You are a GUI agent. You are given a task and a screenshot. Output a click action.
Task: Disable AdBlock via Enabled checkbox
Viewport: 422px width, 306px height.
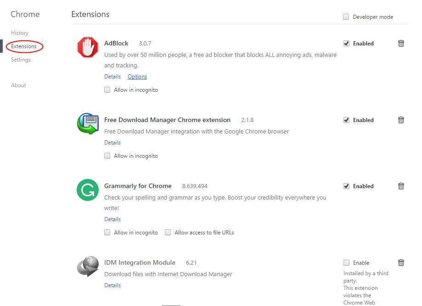(x=347, y=44)
